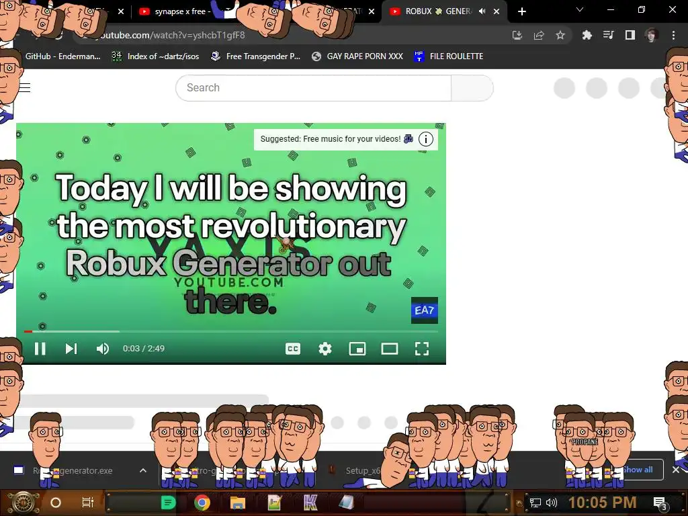The height and width of the screenshot is (516, 688).
Task: Click the address bar URL
Action: 172,35
